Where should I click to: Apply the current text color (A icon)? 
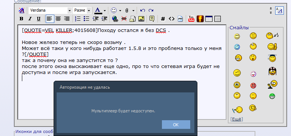[98, 11]
